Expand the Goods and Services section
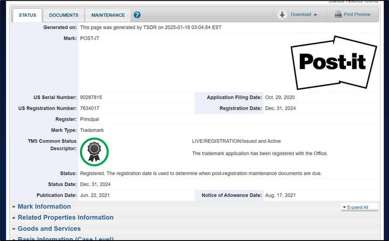Image resolution: width=389 pixels, height=241 pixels. pyautogui.click(x=49, y=229)
